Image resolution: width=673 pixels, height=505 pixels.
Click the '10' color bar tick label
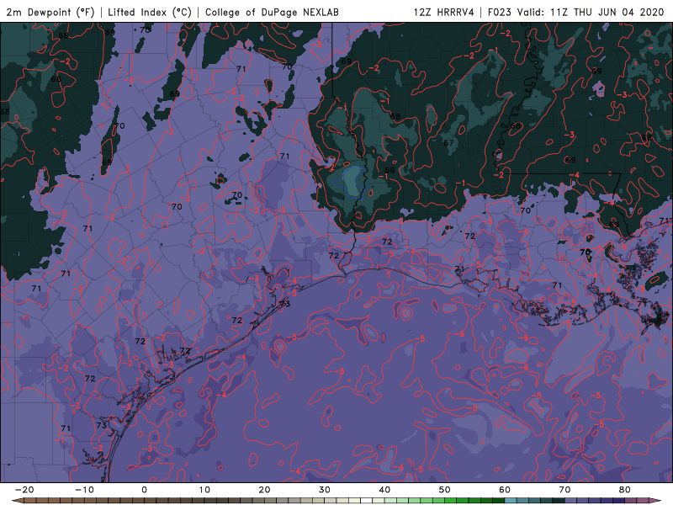pyautogui.click(x=204, y=490)
